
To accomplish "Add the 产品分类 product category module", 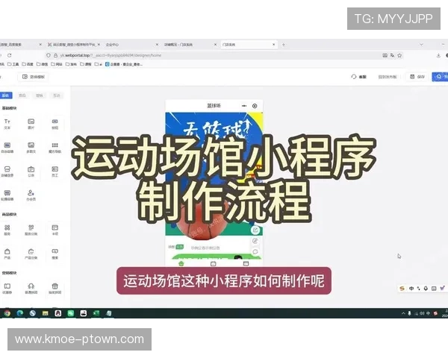I will (31, 254).
